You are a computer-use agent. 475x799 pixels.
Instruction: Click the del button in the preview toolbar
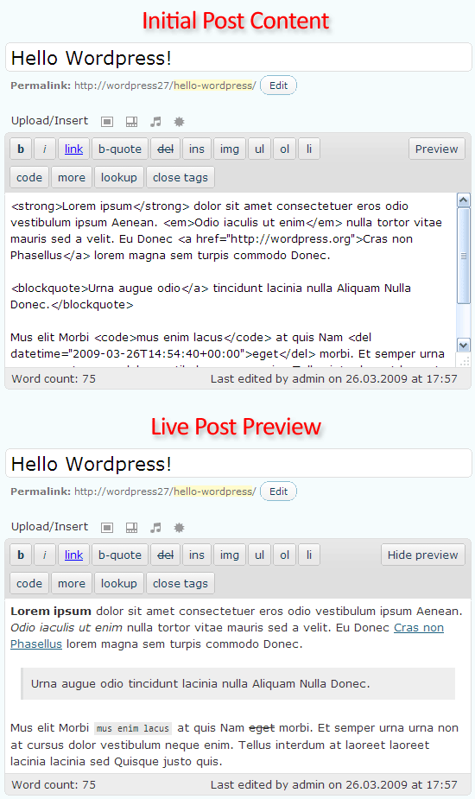166,555
